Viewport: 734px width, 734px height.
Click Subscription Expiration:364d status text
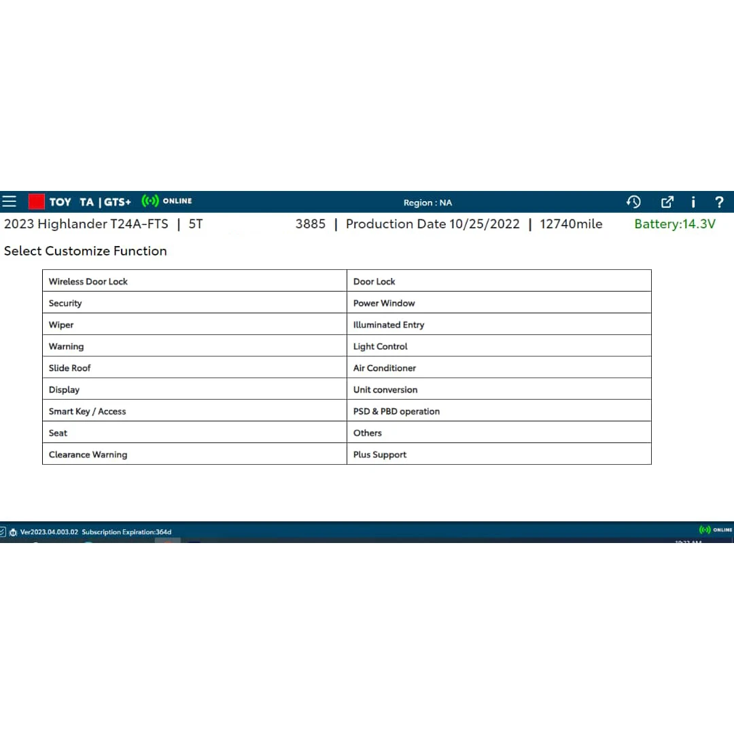click(126, 532)
